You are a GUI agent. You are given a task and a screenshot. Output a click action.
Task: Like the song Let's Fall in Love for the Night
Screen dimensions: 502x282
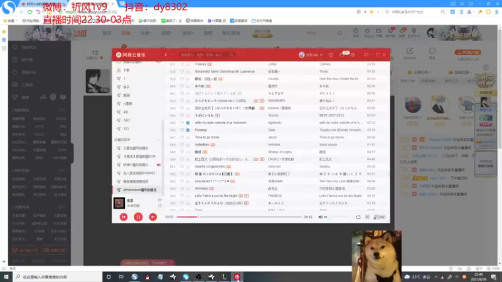(x=182, y=196)
